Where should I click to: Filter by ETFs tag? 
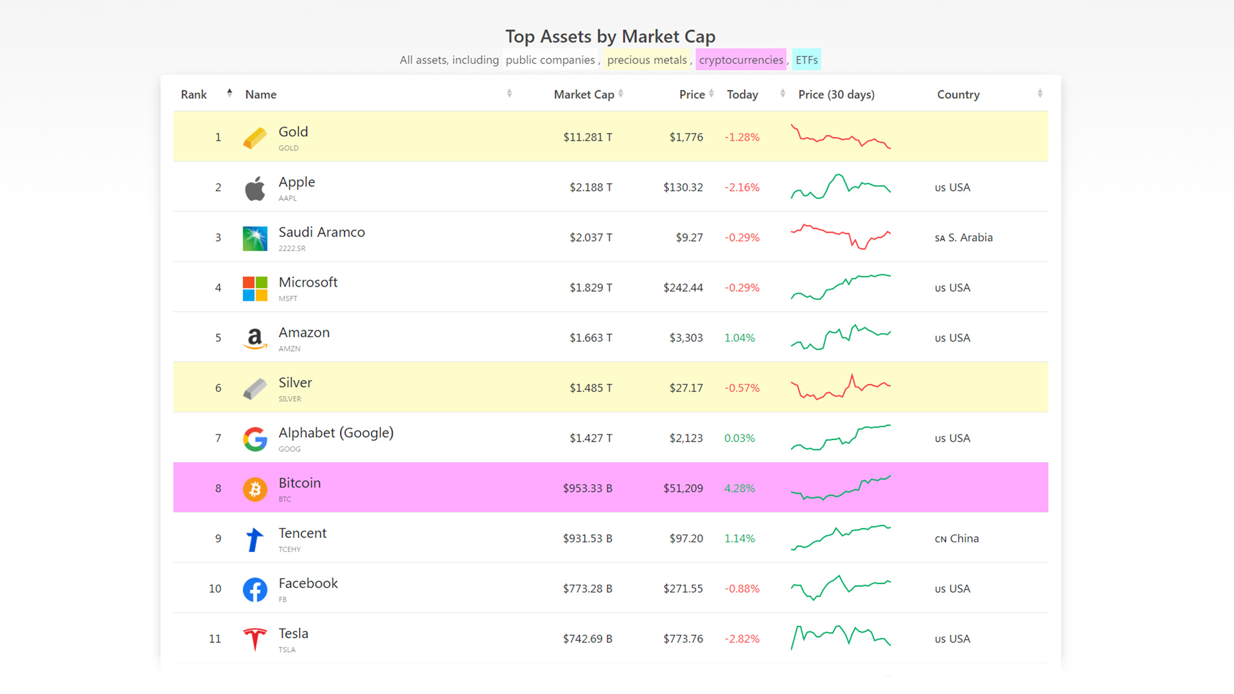[807, 60]
